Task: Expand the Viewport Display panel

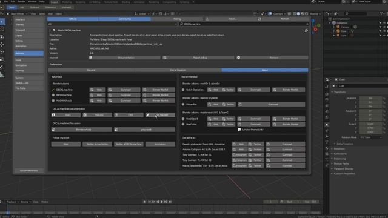Action: pos(344,168)
